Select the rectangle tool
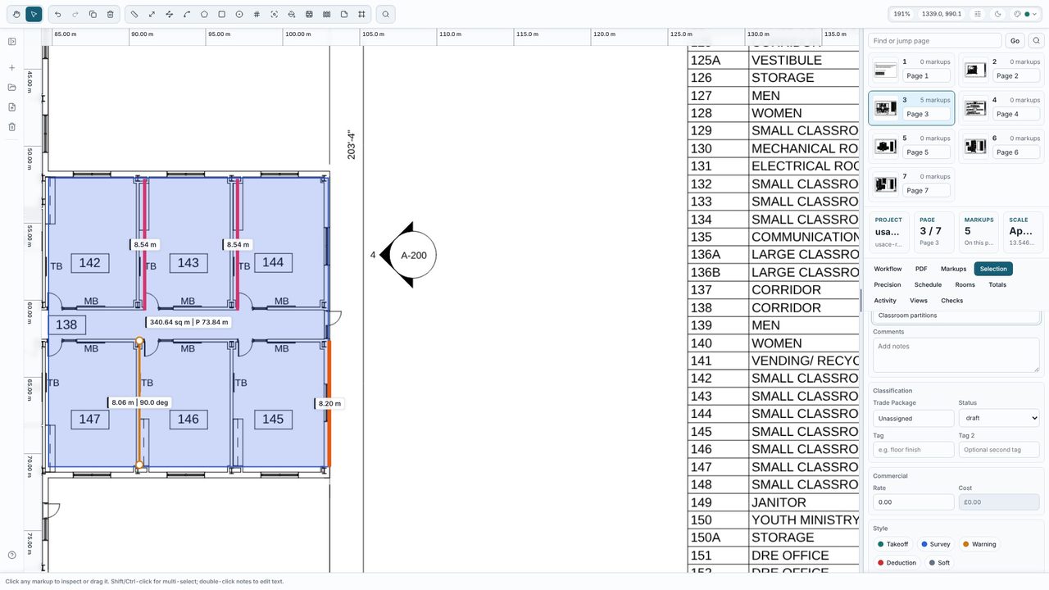 click(221, 14)
